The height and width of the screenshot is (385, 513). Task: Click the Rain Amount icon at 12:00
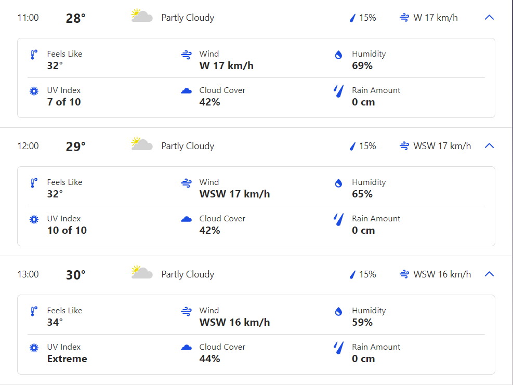coord(339,219)
